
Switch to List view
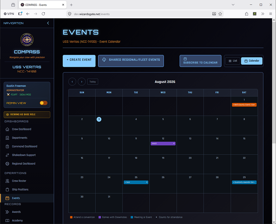click(x=233, y=61)
